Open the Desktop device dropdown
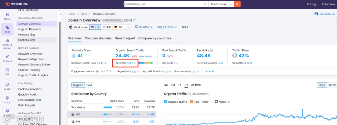This screenshot has width=337, height=125. pyautogui.click(x=144, y=27)
